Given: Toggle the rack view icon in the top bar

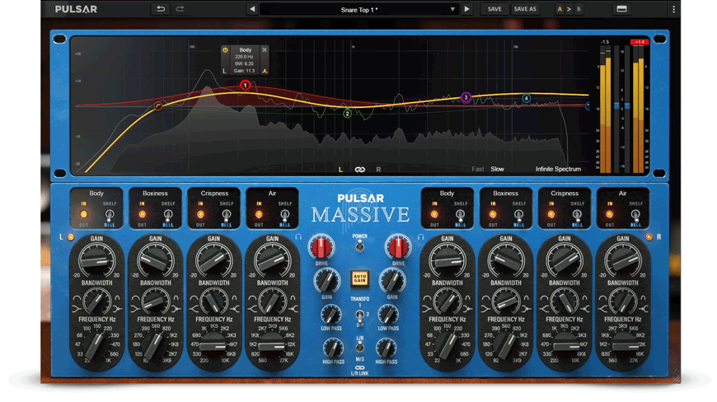Looking at the screenshot, I should coord(621,9).
